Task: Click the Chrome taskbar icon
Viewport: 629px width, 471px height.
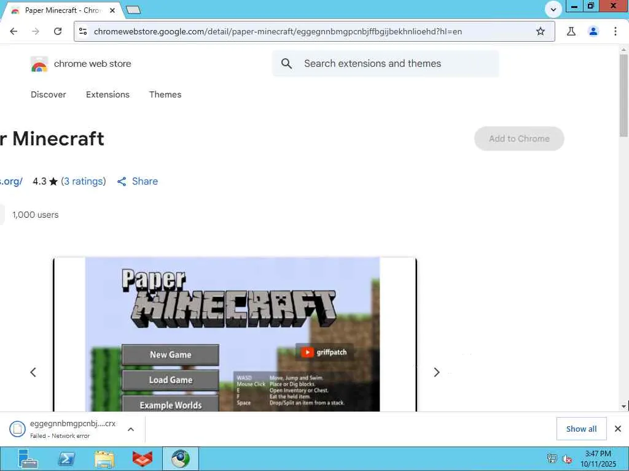Action: click(x=181, y=459)
